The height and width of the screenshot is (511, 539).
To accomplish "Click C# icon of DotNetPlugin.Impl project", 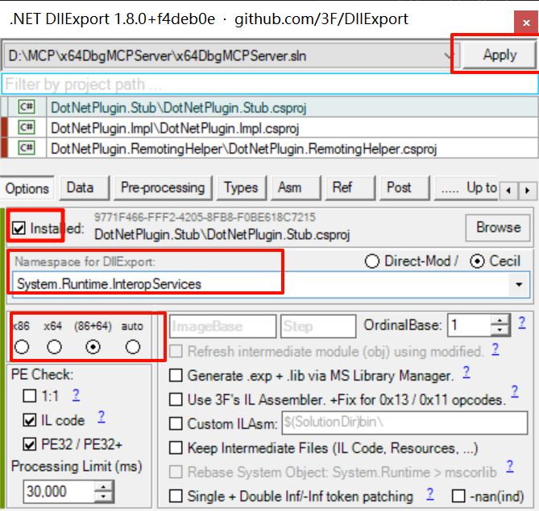I will (27, 127).
